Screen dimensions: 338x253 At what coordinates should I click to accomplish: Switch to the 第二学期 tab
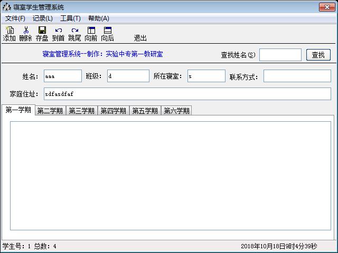click(50, 111)
